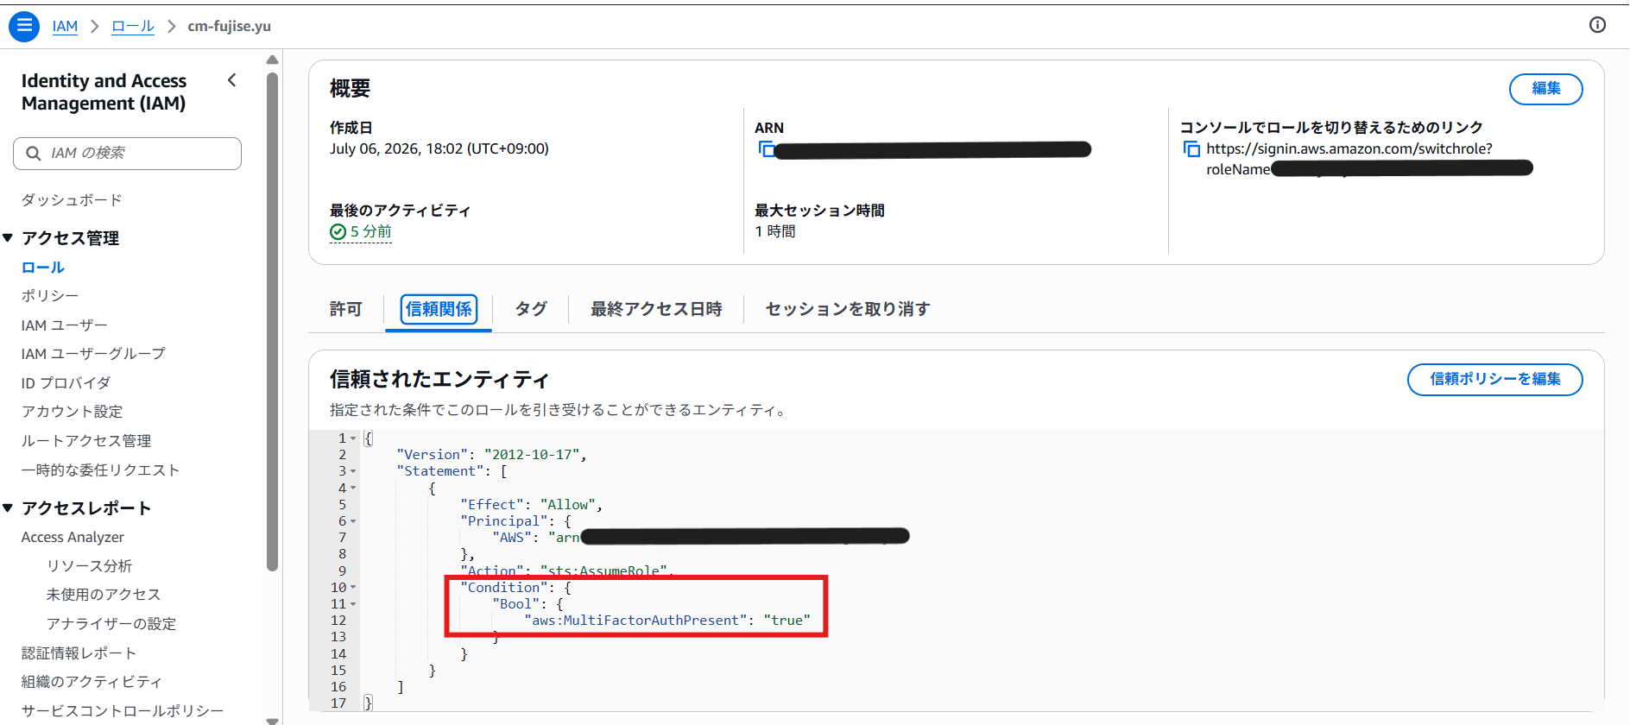Open ダッシュボード in the sidebar

tap(72, 200)
